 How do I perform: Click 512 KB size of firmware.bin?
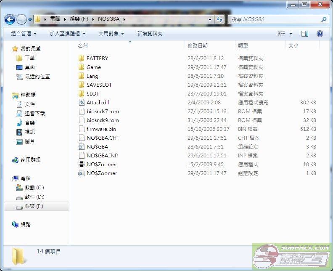click(x=308, y=129)
